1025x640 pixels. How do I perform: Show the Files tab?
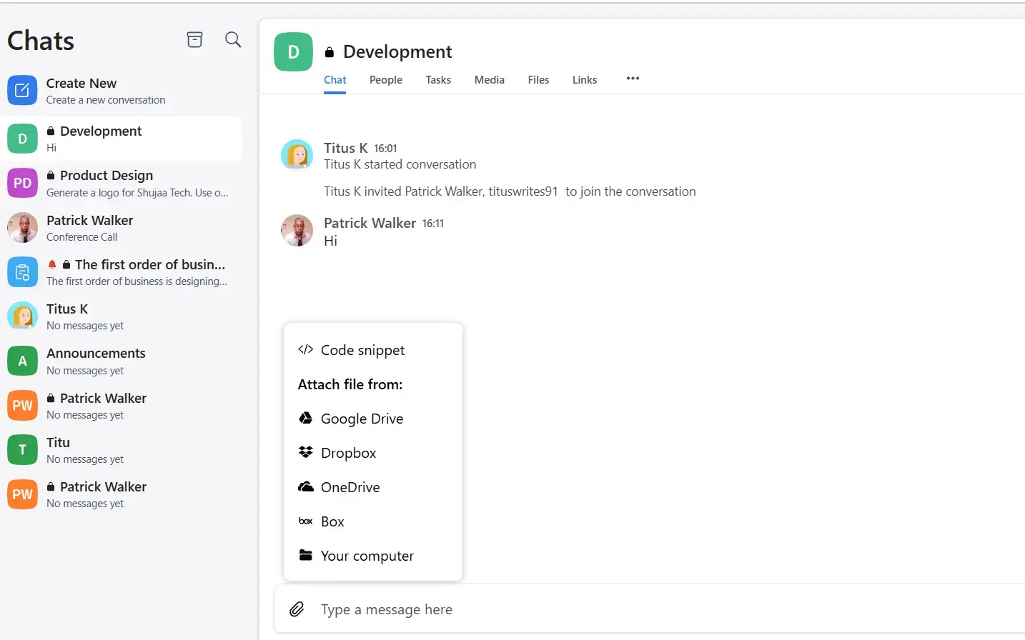(x=538, y=80)
